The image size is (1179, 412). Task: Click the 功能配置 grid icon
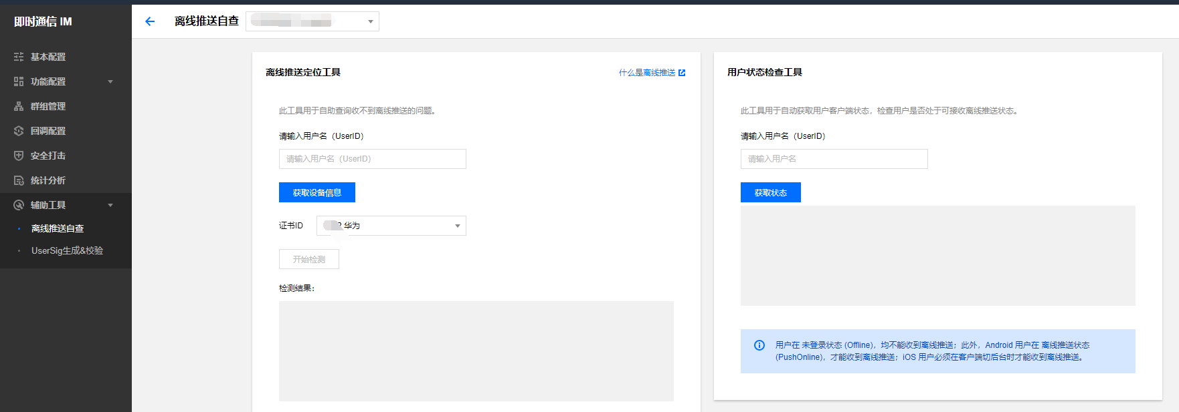[19, 81]
